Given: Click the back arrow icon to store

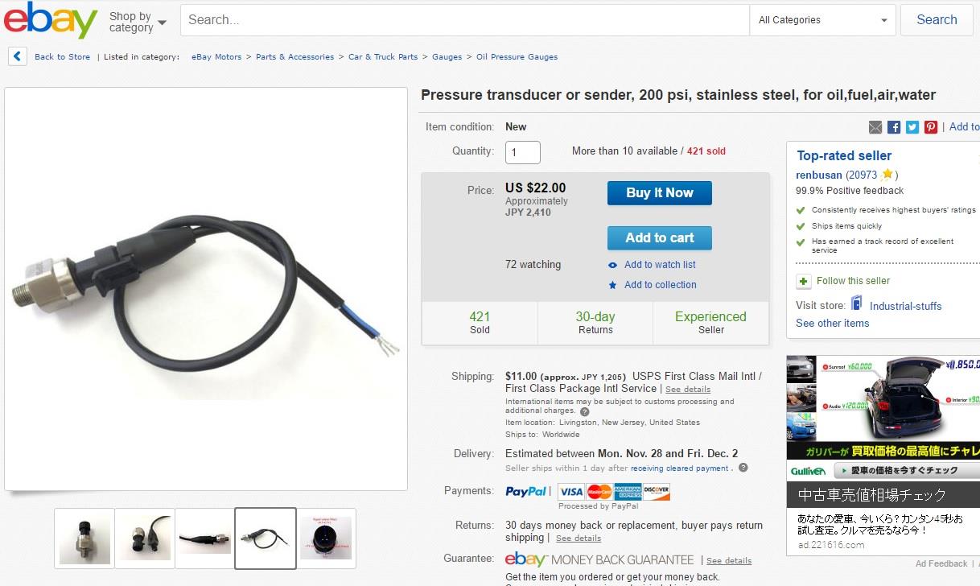Looking at the screenshot, I should 18,56.
